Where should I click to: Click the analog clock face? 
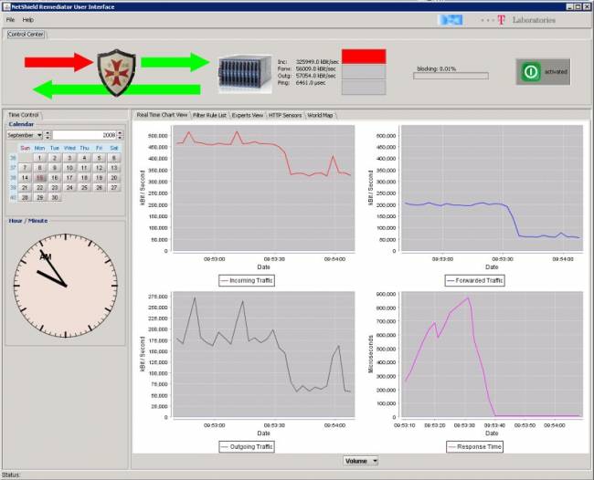click(x=66, y=286)
